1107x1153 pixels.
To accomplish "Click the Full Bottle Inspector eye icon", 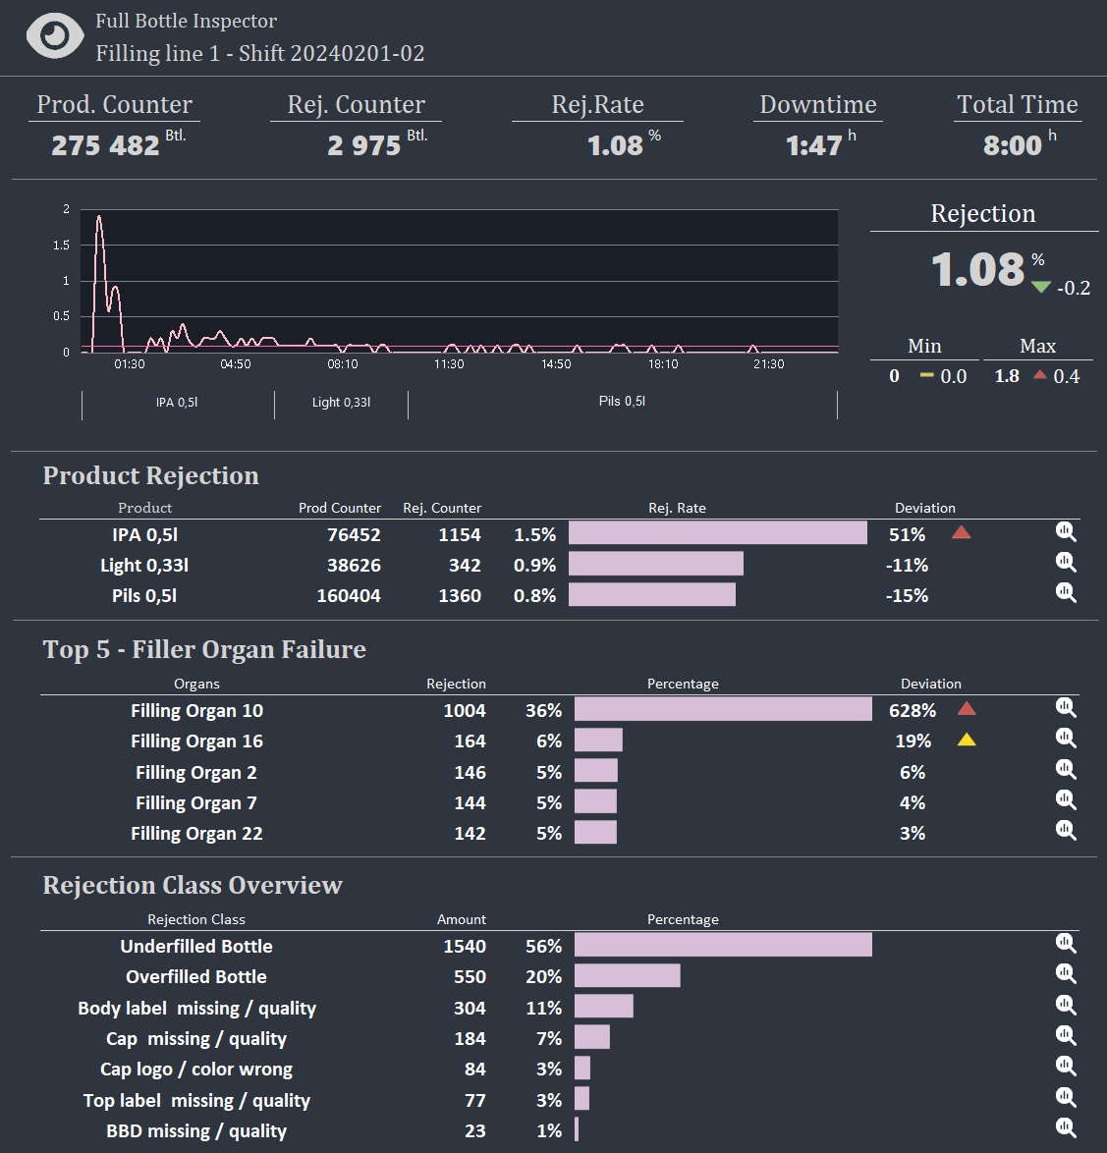I will (x=54, y=35).
